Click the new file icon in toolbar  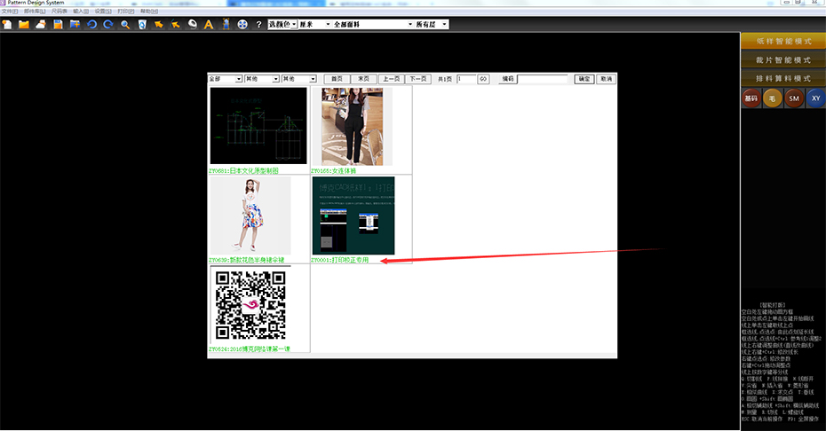(7, 24)
